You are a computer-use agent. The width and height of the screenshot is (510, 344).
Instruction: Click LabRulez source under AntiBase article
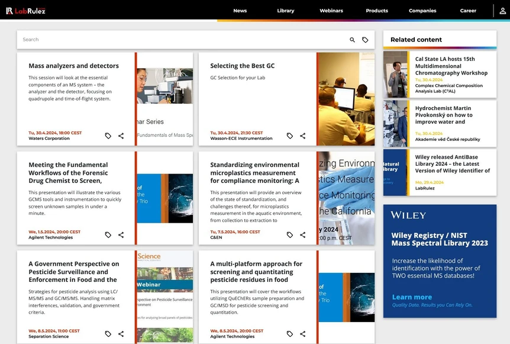tap(424, 188)
